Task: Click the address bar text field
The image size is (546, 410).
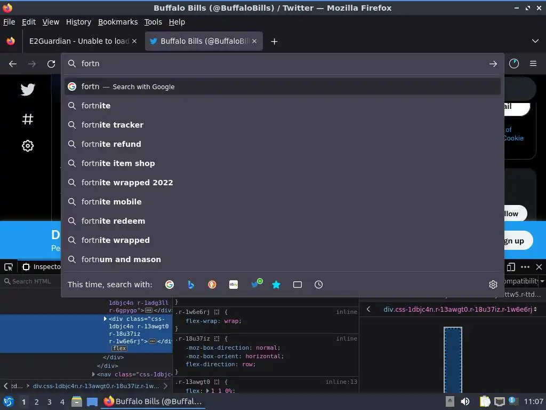Action: 282,64
